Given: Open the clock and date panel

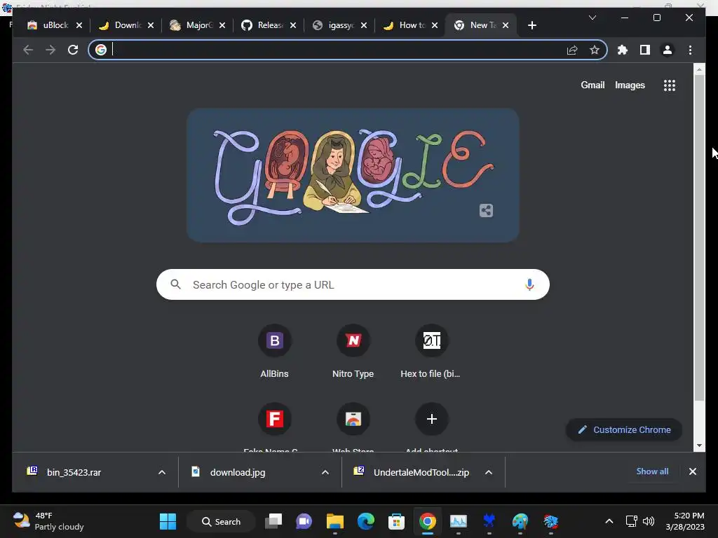Looking at the screenshot, I should tap(684, 521).
